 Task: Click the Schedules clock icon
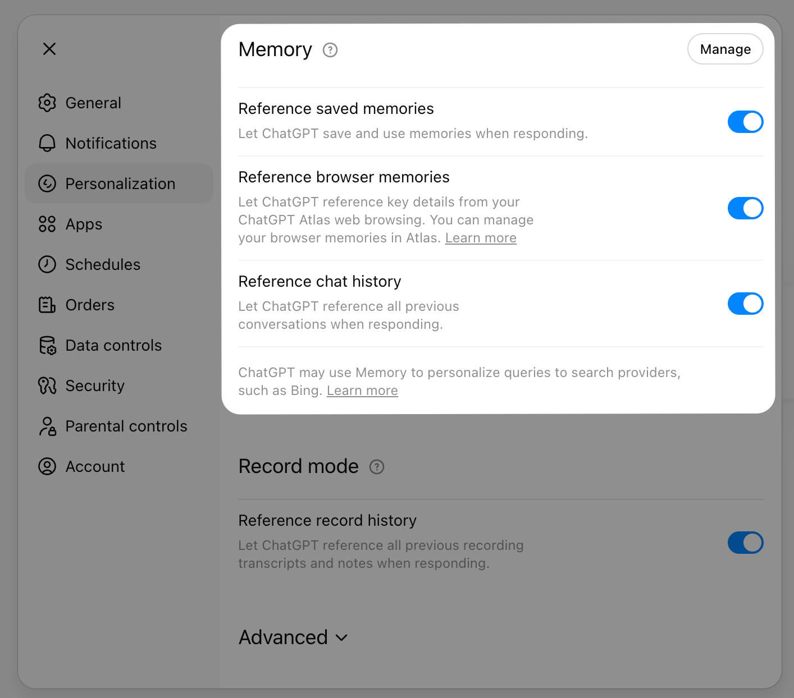pos(47,264)
